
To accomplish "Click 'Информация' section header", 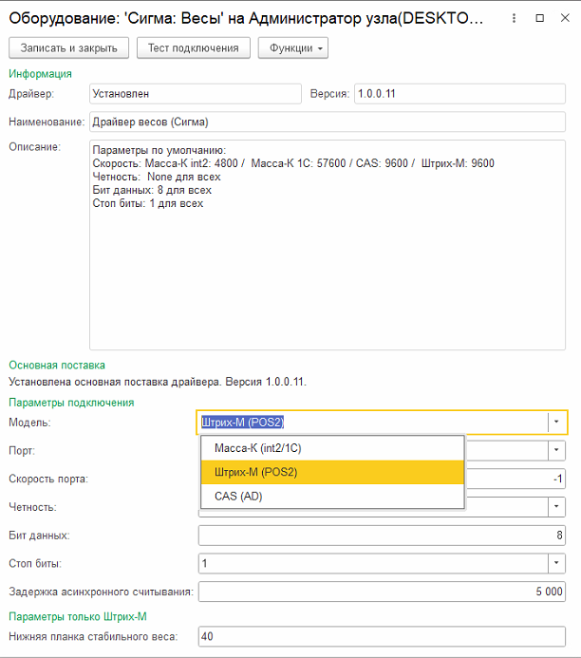I will point(40,74).
